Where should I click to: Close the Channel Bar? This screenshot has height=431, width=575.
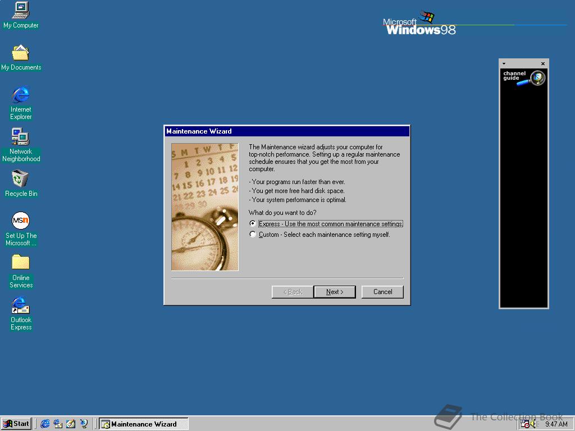tap(543, 64)
